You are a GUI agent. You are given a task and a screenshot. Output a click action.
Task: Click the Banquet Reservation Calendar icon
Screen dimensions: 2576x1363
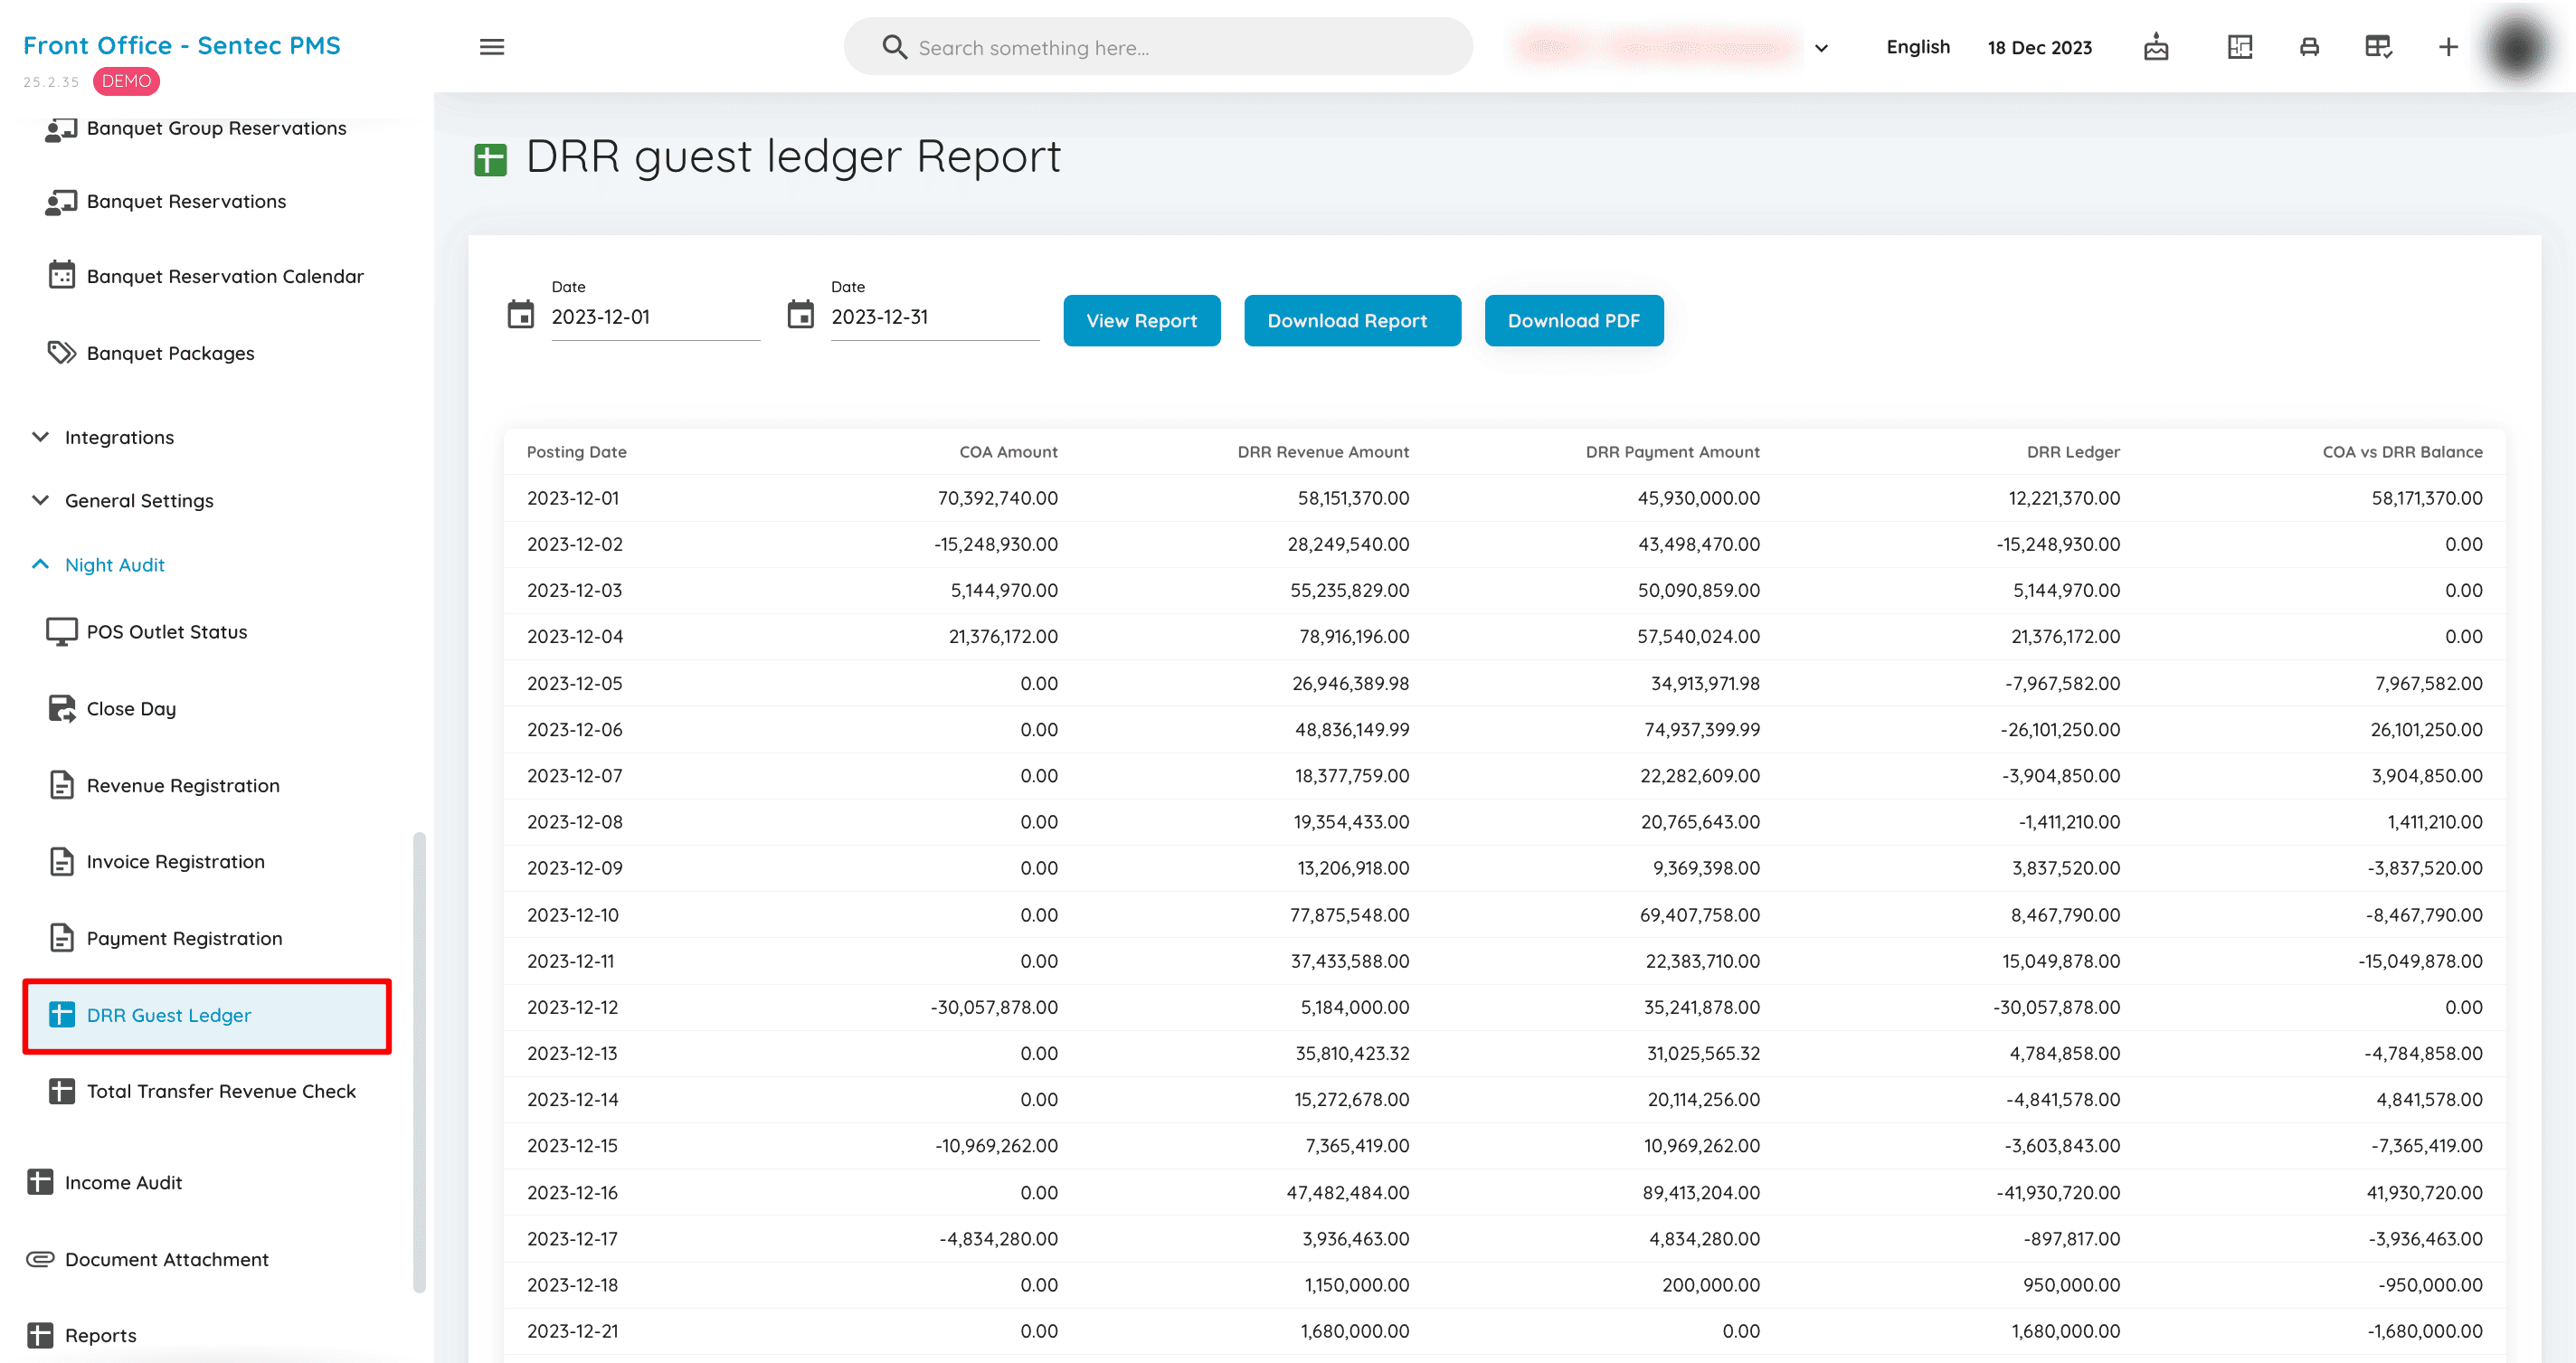click(61, 275)
